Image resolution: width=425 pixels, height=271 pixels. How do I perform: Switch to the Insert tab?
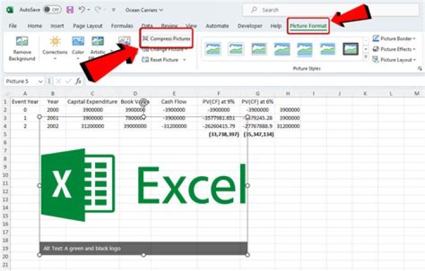point(57,26)
